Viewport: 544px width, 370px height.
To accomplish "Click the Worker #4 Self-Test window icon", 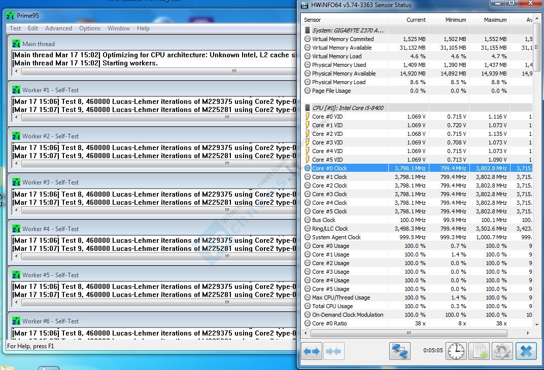I will [x=16, y=229].
